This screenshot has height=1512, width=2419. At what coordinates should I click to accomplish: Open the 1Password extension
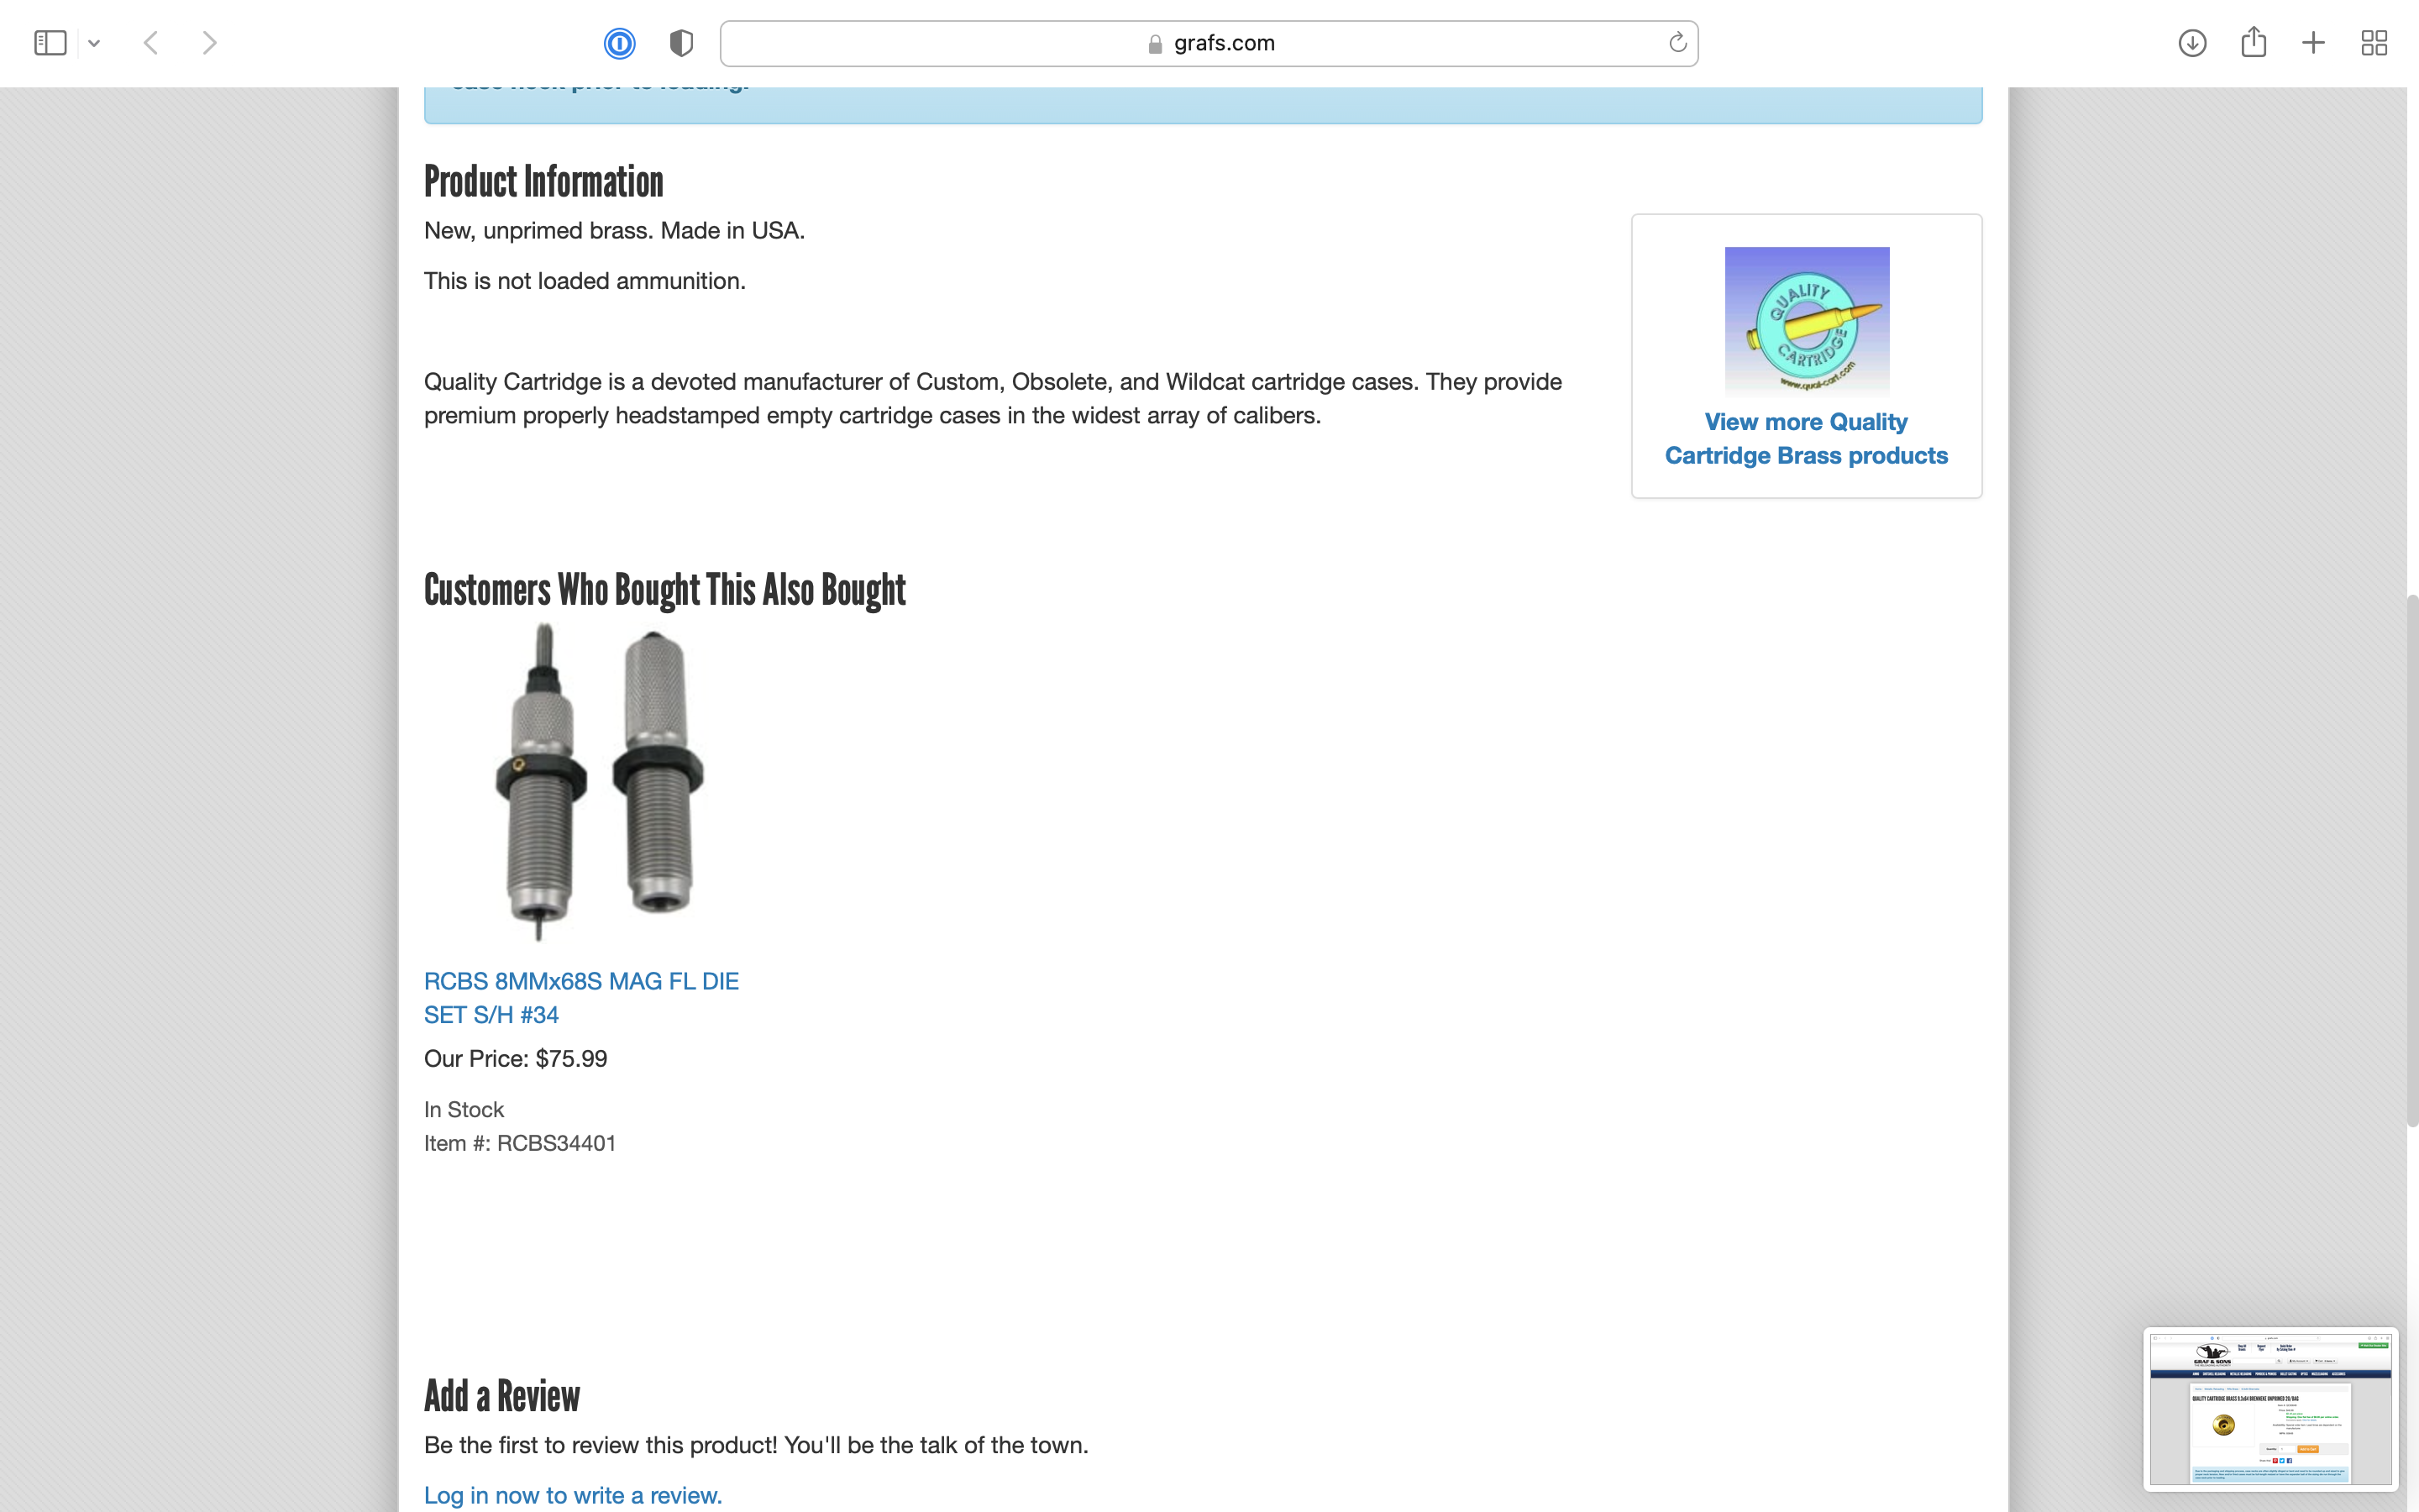pyautogui.click(x=620, y=43)
